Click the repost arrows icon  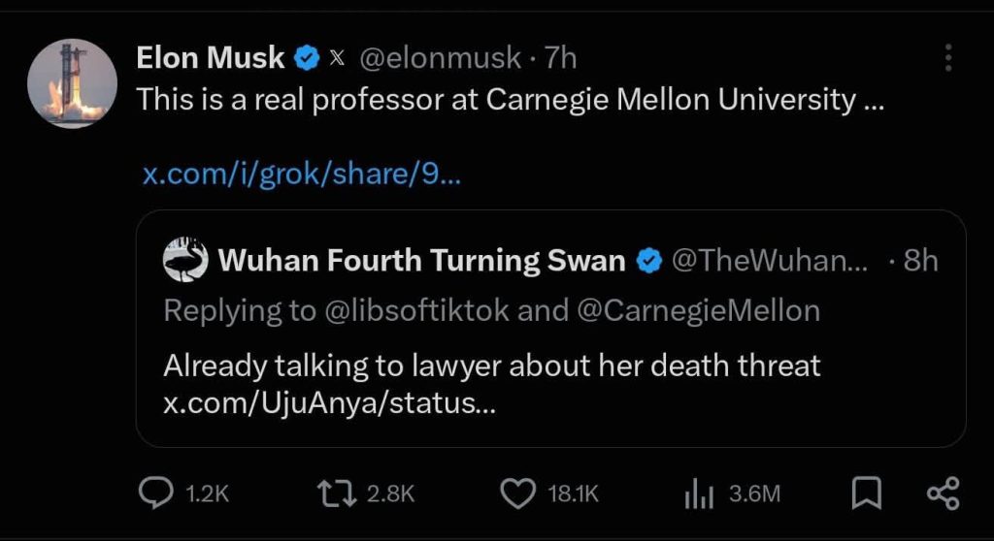tap(337, 494)
